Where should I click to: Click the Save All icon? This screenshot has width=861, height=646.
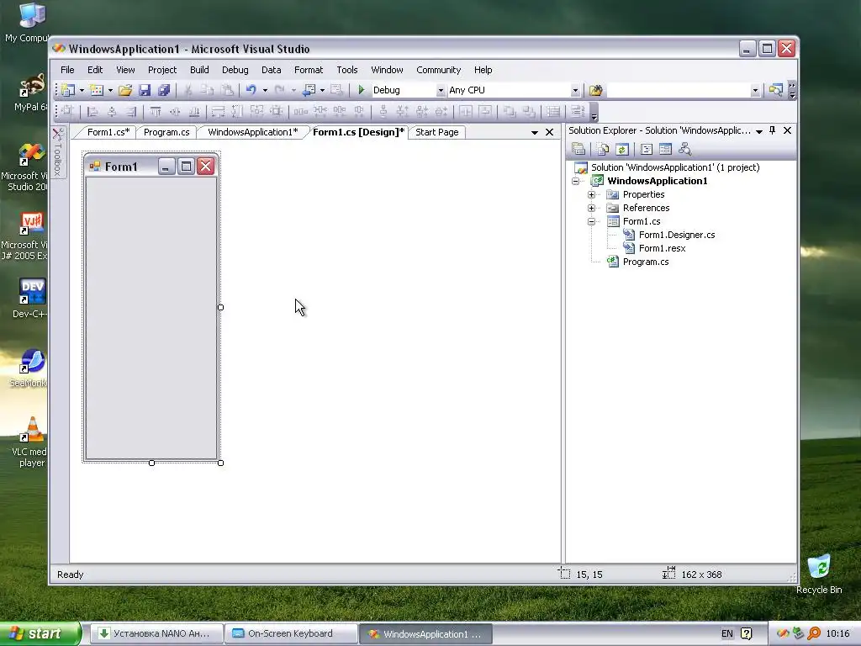coord(164,90)
